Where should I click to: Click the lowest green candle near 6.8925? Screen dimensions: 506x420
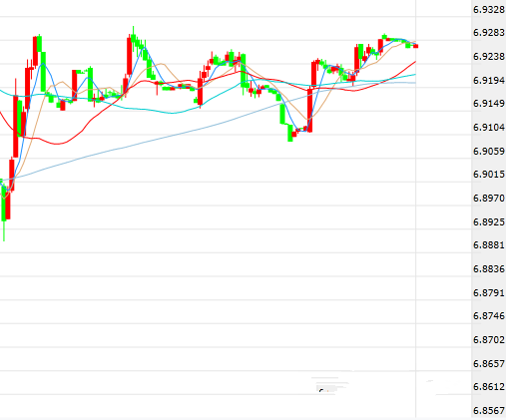click(x=4, y=204)
